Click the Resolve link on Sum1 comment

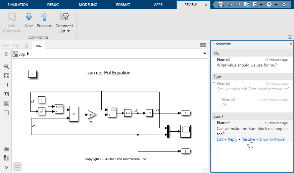pos(248,139)
